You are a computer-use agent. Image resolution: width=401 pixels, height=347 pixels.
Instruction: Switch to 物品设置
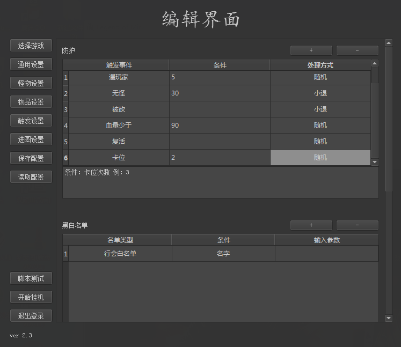tap(31, 102)
